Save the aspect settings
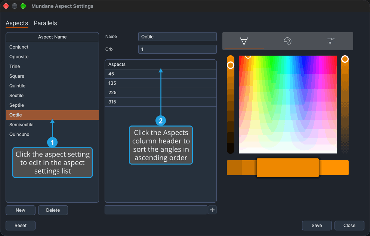 click(x=317, y=226)
